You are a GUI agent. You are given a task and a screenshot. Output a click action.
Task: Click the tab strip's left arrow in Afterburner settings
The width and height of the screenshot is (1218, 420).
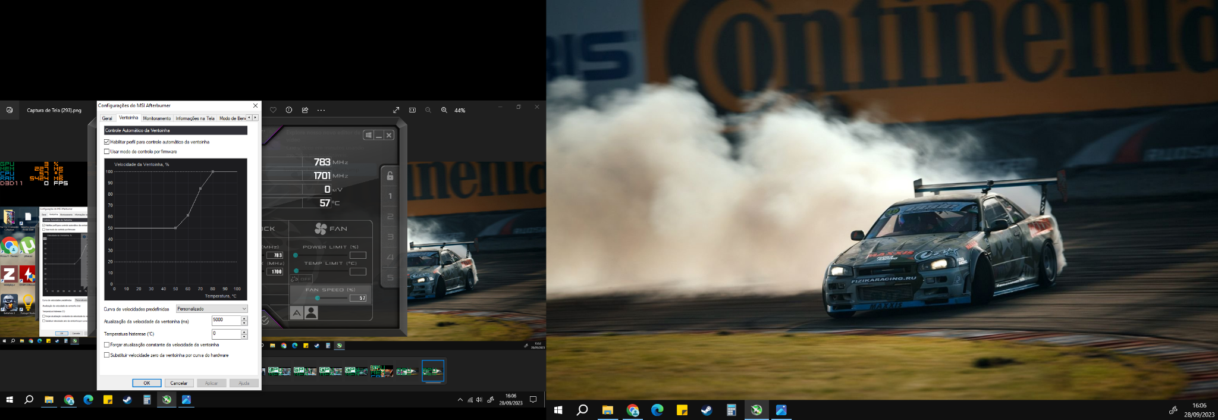249,118
